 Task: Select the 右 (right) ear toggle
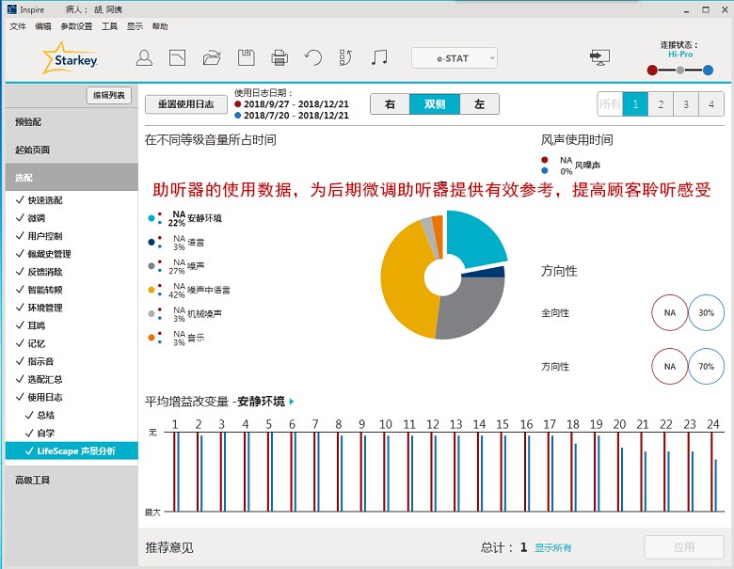pyautogui.click(x=390, y=104)
